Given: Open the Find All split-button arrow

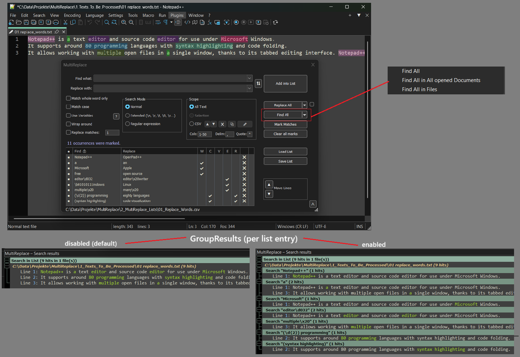Looking at the screenshot, I should 305,115.
